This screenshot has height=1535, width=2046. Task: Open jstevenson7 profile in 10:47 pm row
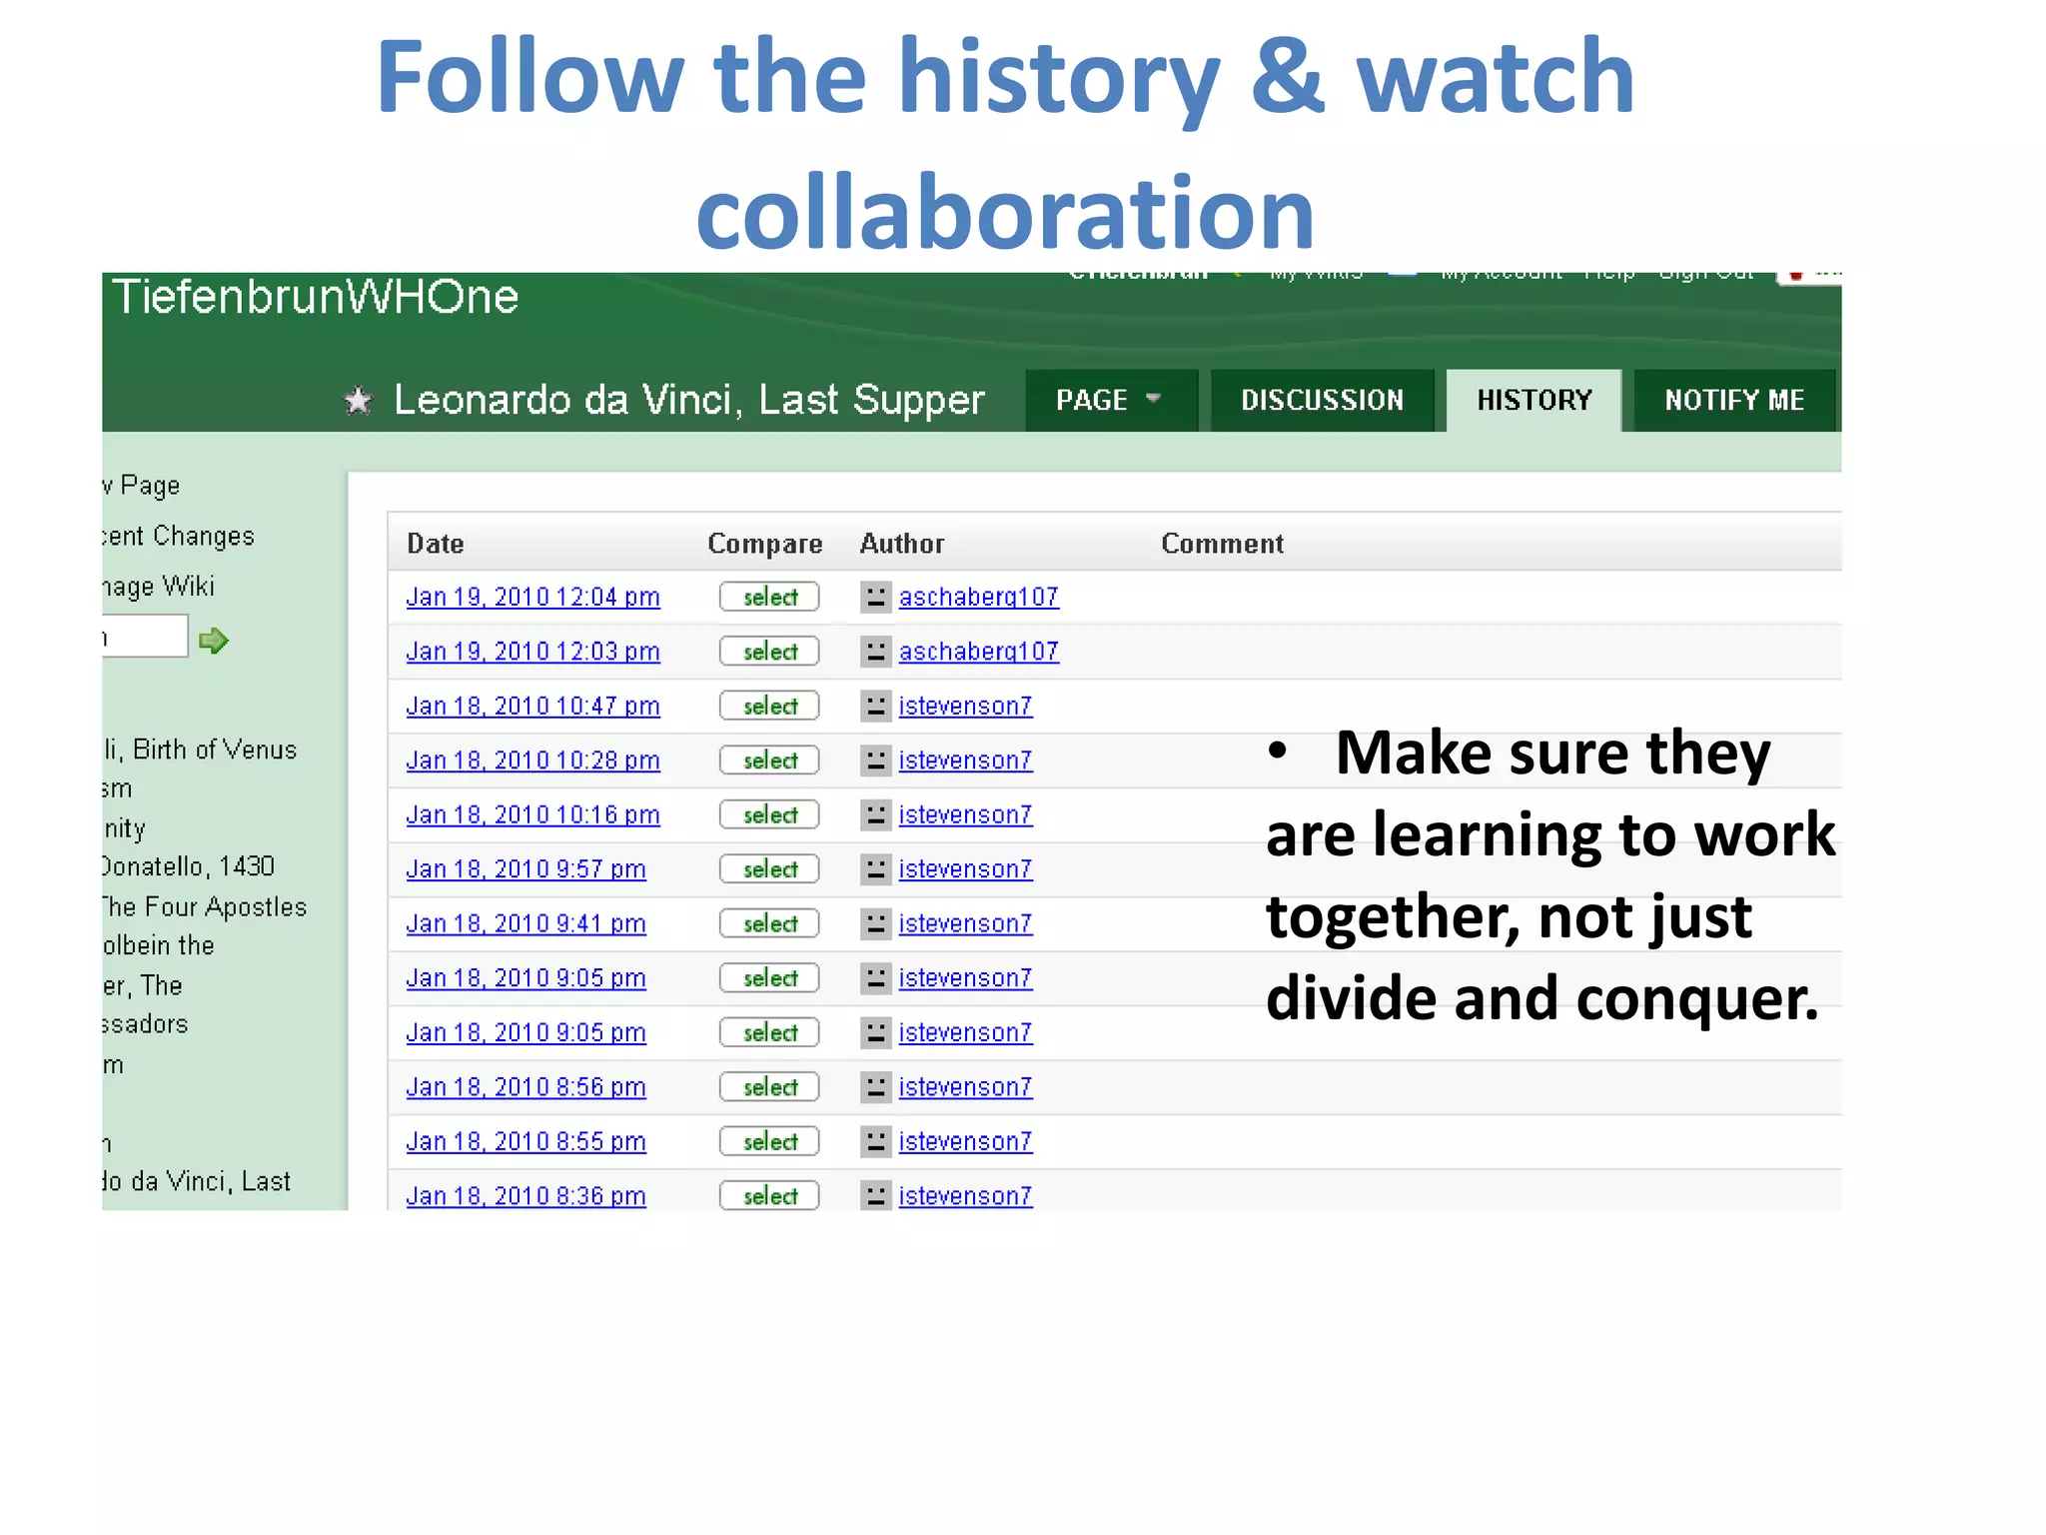(965, 706)
